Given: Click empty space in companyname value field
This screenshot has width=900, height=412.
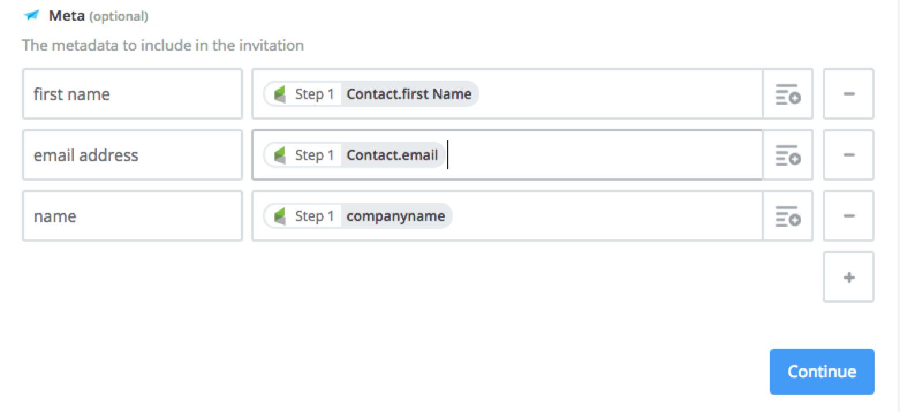Looking at the screenshot, I should coord(605,216).
